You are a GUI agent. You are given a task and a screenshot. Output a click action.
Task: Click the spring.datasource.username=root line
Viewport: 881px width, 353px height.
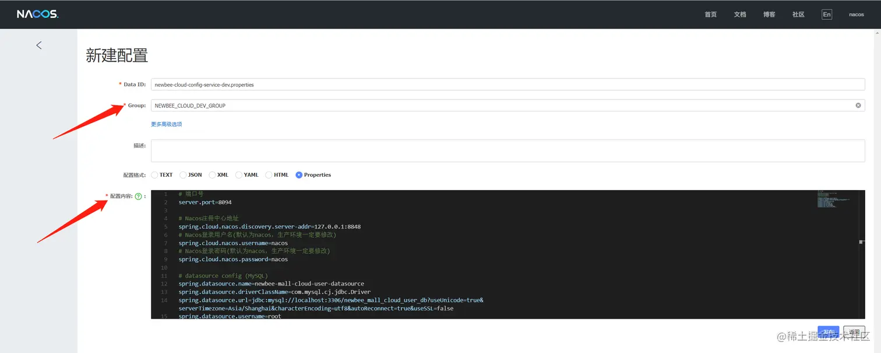[x=230, y=316]
